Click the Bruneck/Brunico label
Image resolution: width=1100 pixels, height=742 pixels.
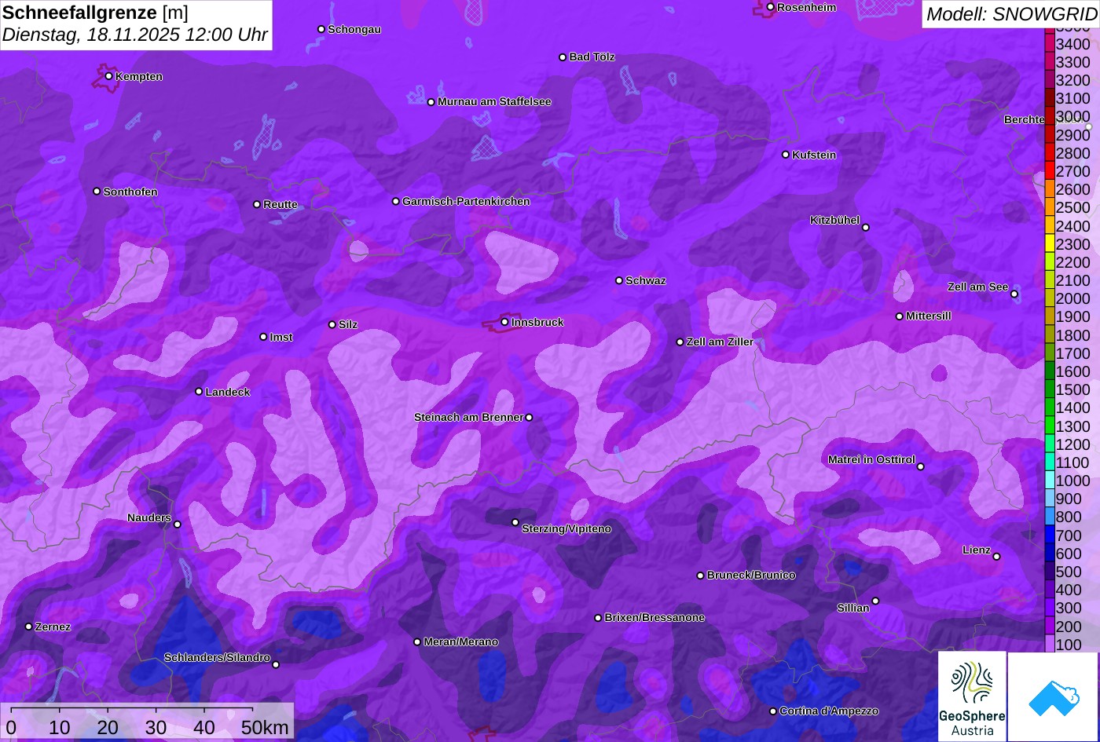(751, 576)
